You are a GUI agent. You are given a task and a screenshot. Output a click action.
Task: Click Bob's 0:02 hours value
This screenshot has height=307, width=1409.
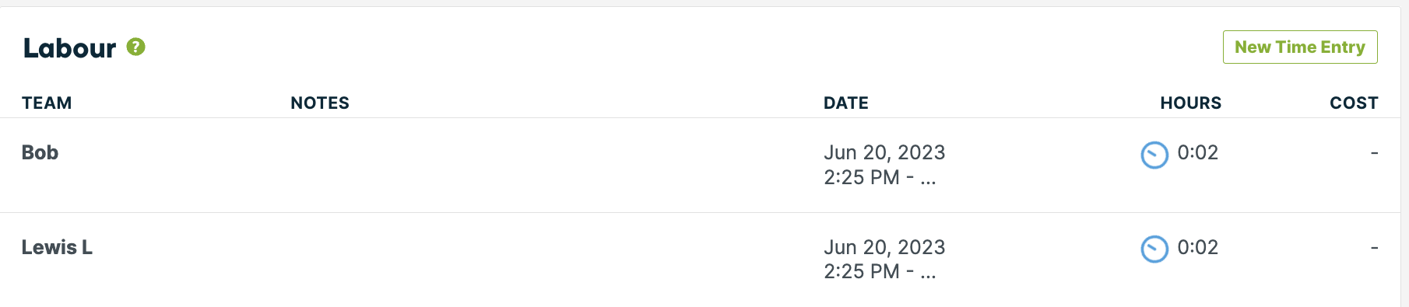[1198, 152]
